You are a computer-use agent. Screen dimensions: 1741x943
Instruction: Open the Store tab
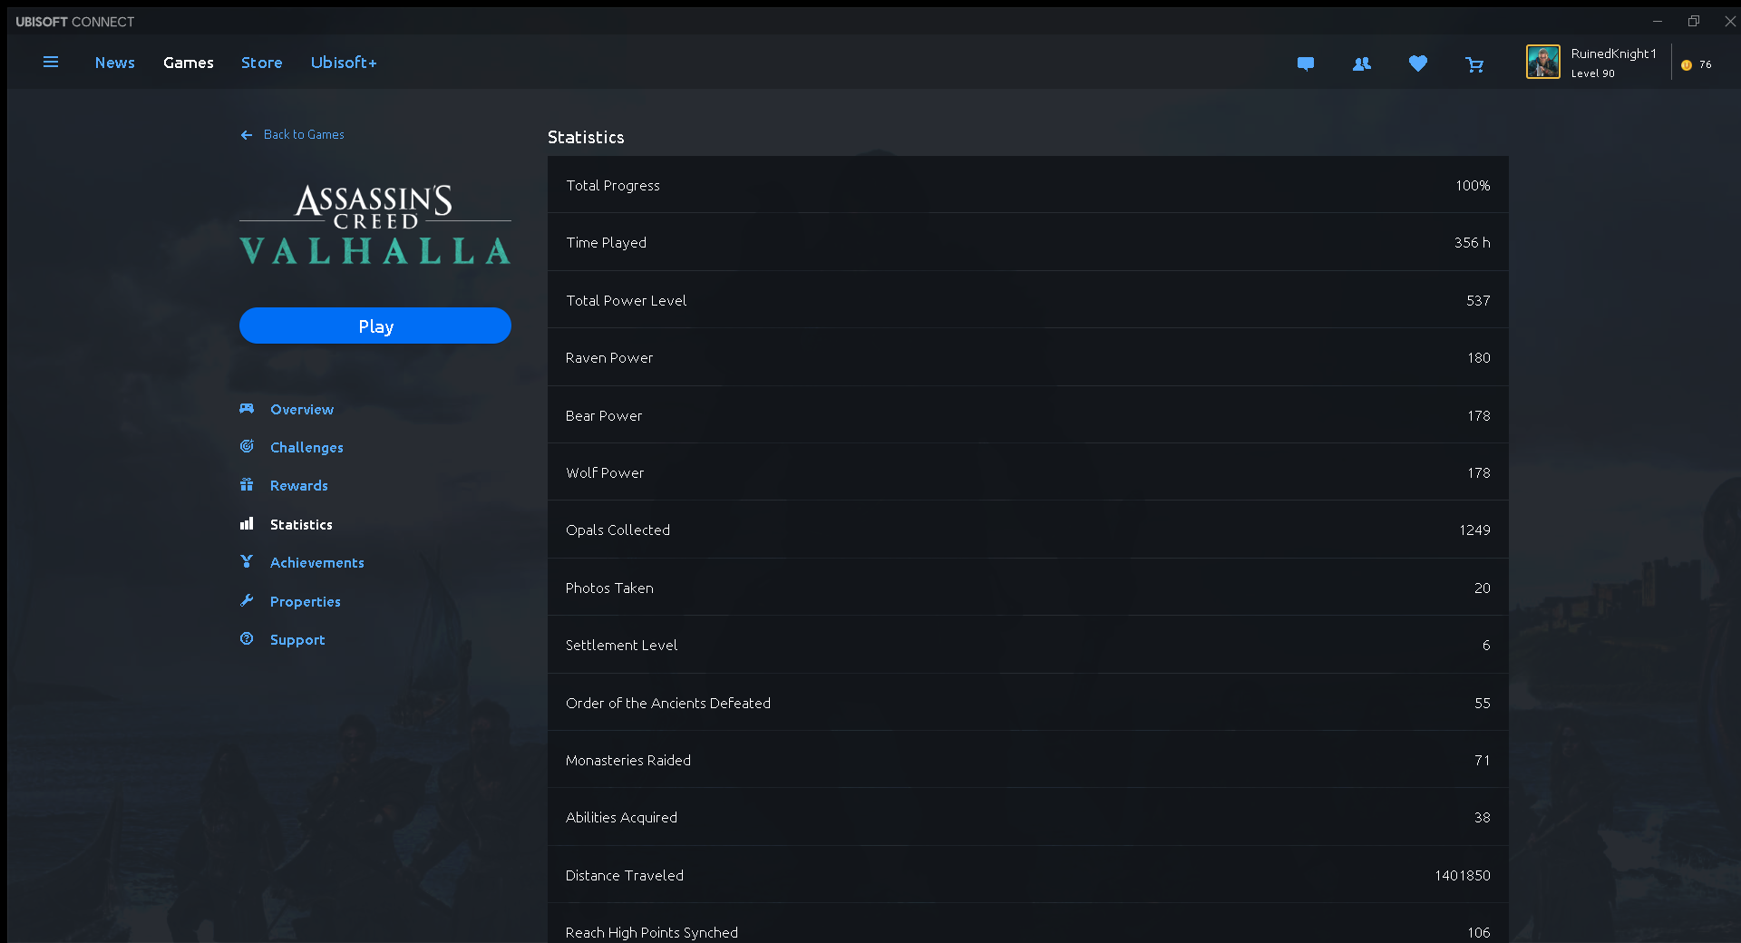(x=262, y=63)
